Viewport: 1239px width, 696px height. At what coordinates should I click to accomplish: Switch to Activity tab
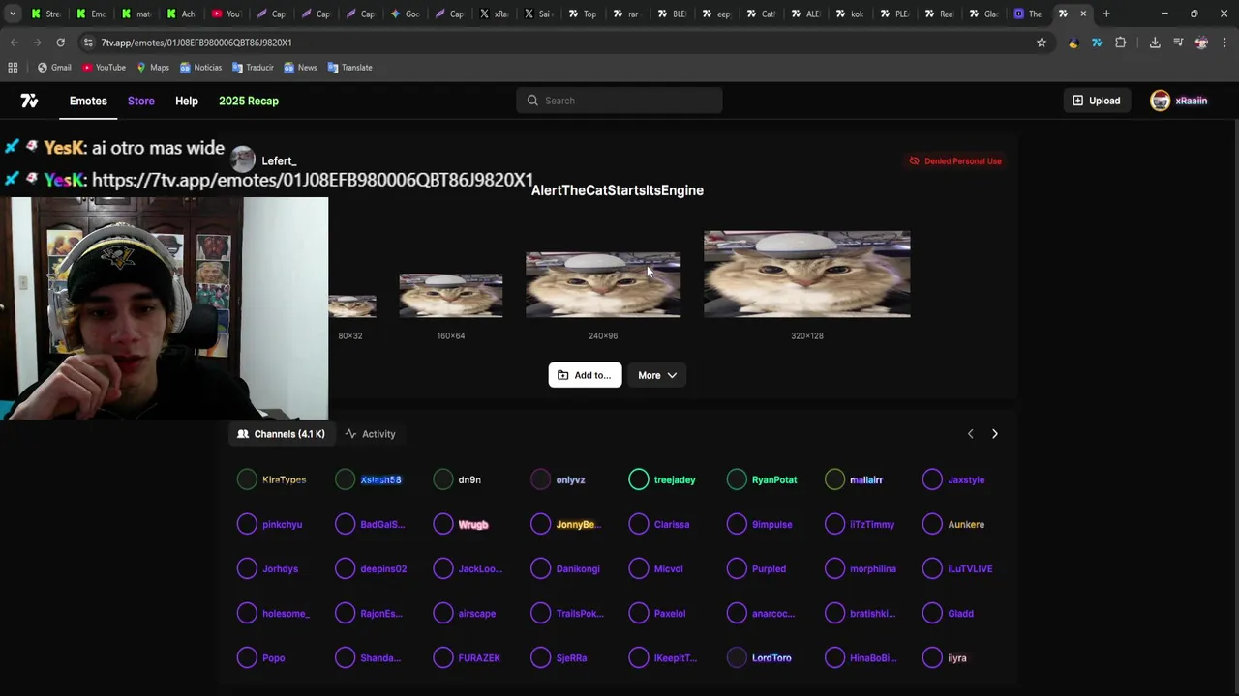pos(370,434)
